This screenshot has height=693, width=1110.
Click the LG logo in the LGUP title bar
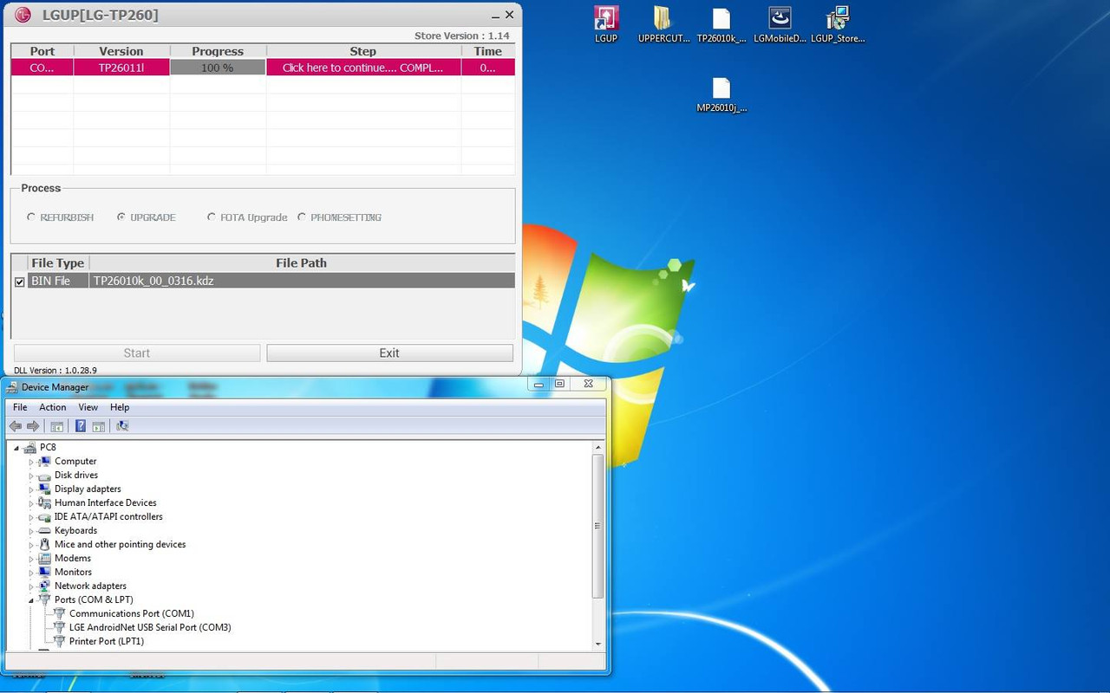pos(24,15)
